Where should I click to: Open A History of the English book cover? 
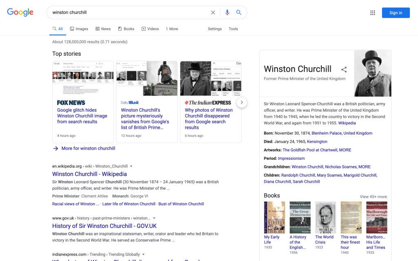[300, 217]
